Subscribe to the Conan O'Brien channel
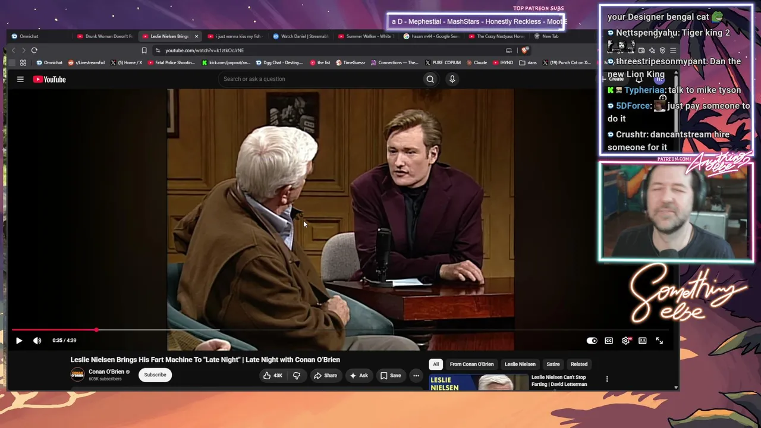 click(x=155, y=375)
